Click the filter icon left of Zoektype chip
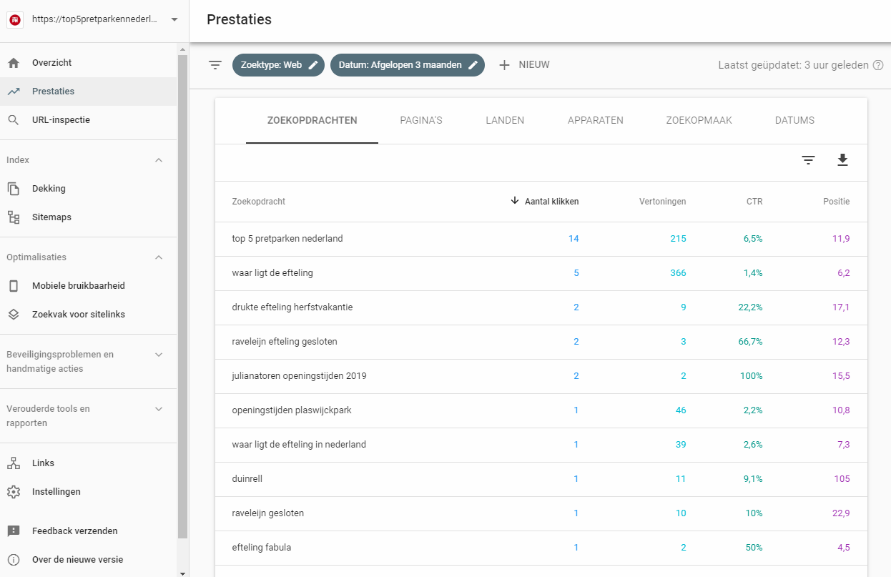This screenshot has width=891, height=577. (x=215, y=65)
